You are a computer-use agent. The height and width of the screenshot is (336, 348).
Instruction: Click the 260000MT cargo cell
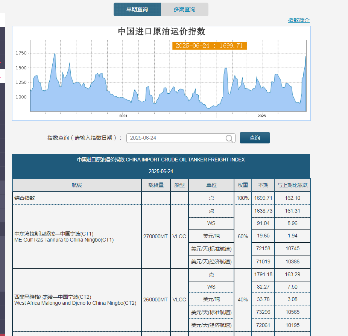(x=155, y=300)
